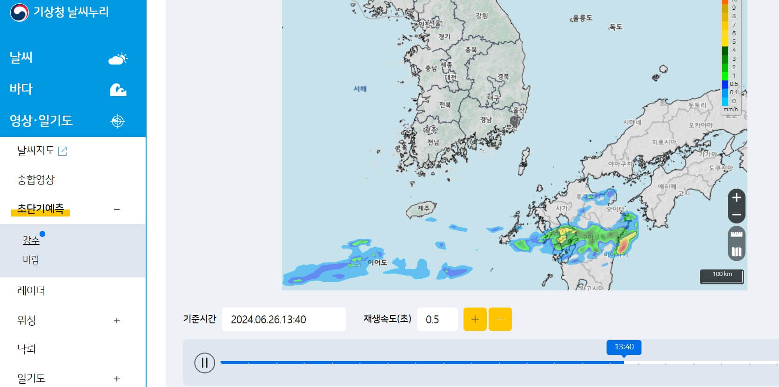Screen dimensions: 779x387
Task: Click the ruler measurement tool on map
Action: point(737,235)
